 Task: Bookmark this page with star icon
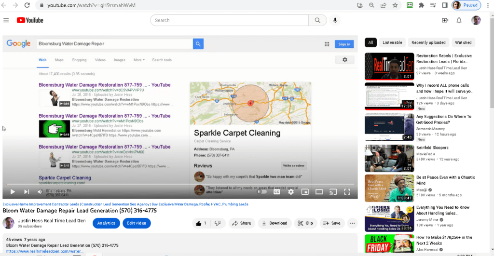tap(395, 5)
